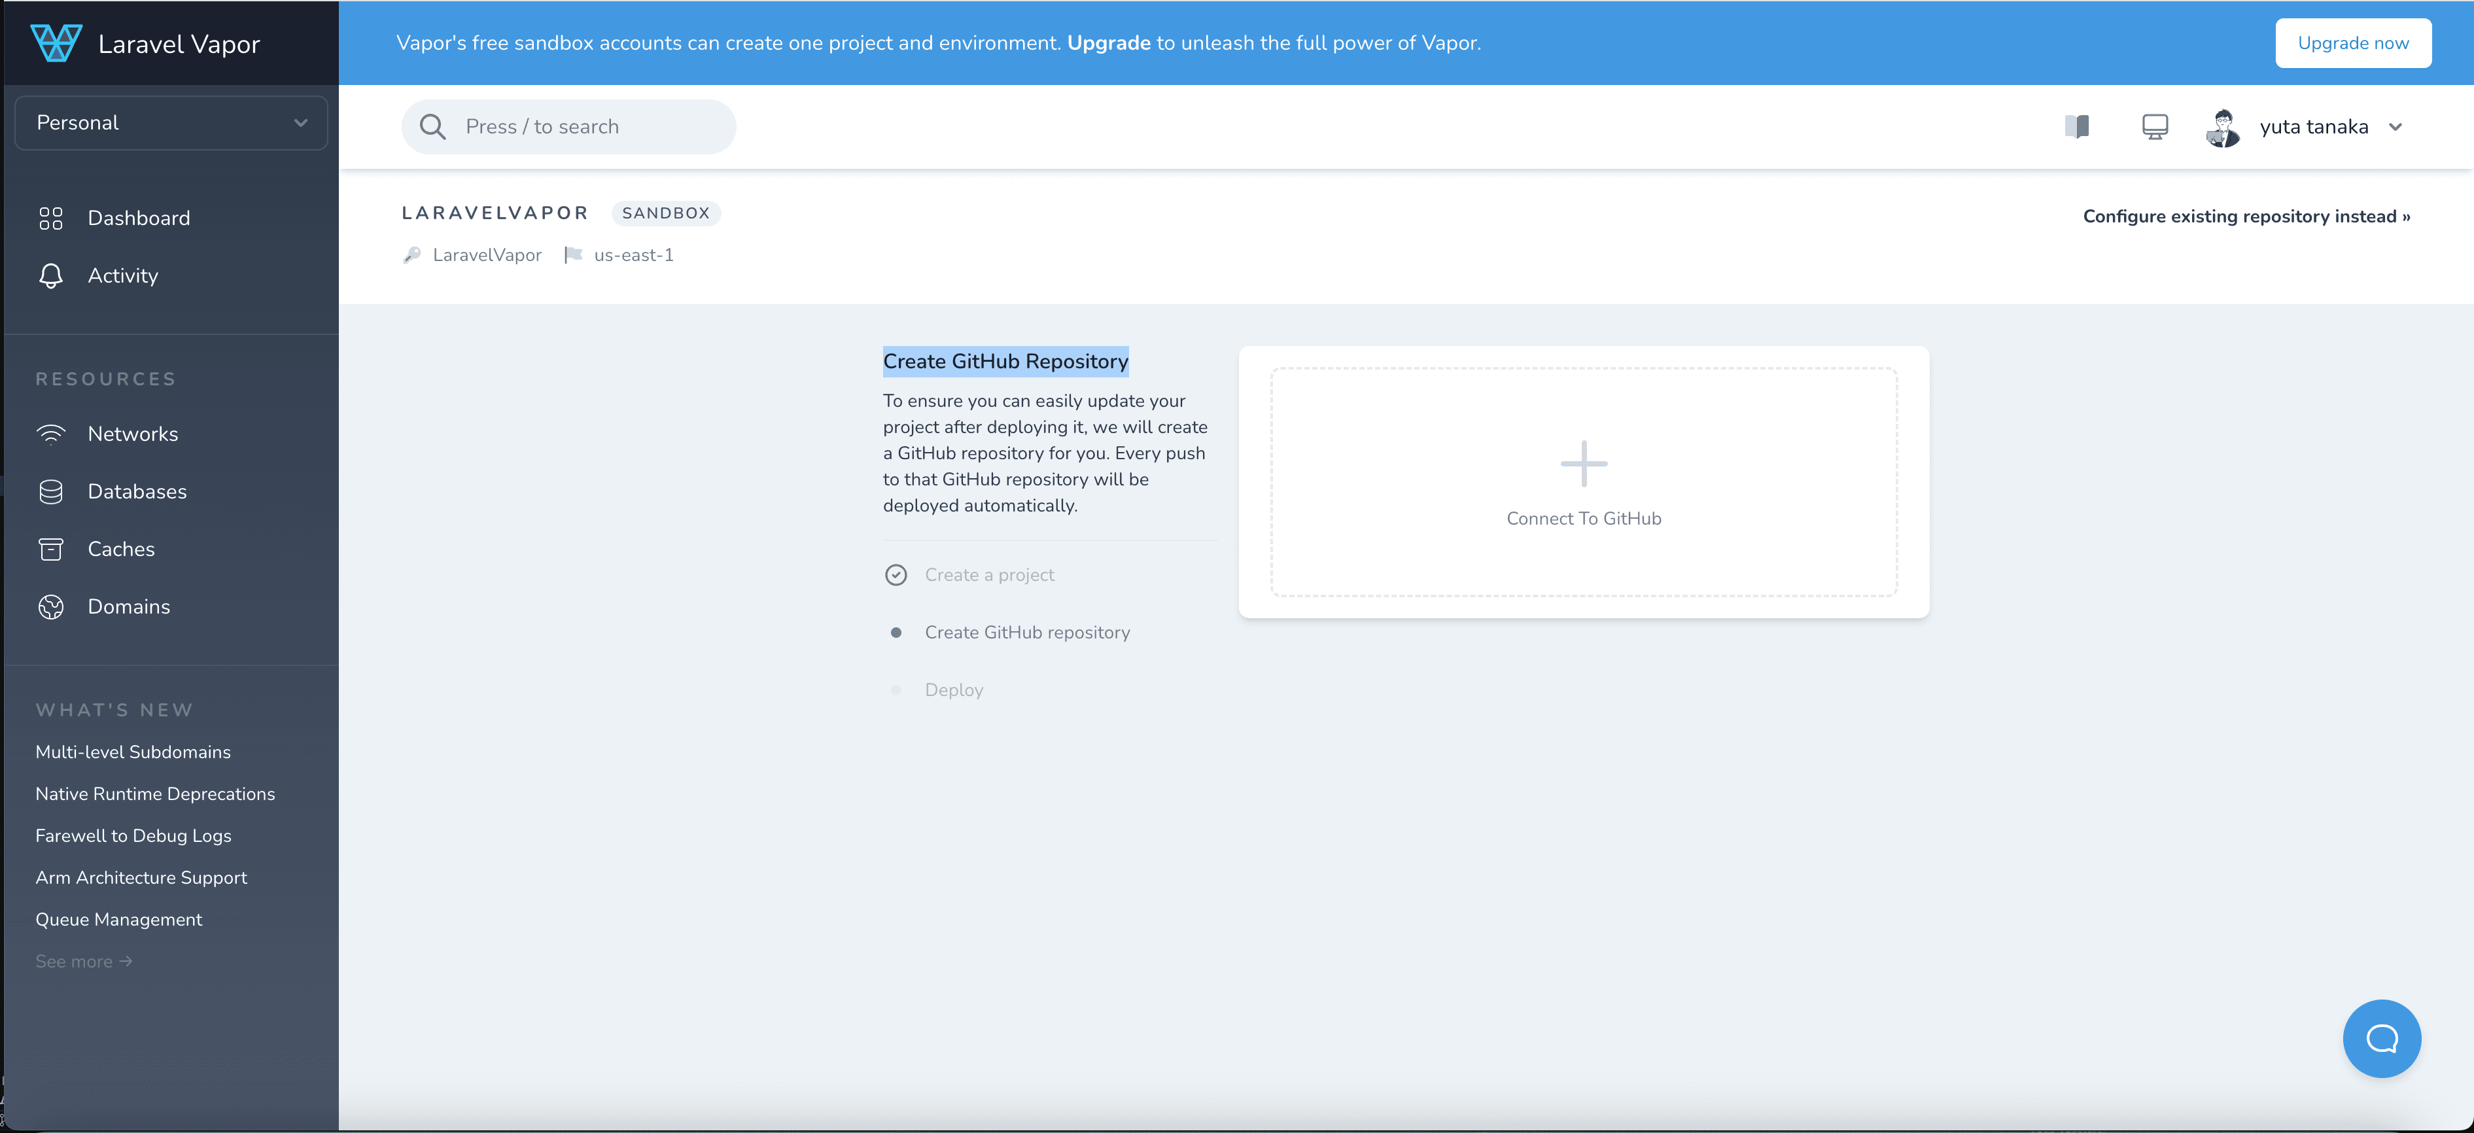Click the Activity bell icon

[x=51, y=275]
